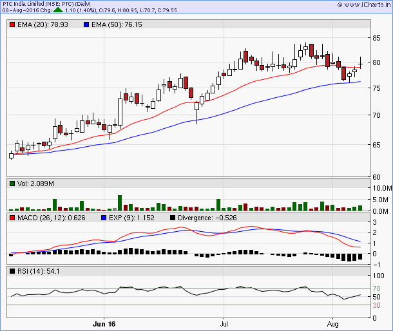The width and height of the screenshot is (393, 331).
Task: Click the chart title 'PTC India Limited (NSE: PTC) (Daily)'
Action: [x=46, y=4]
